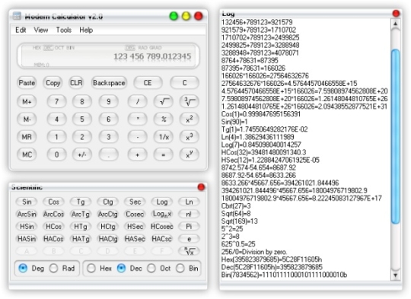Click the Backspace button
The width and height of the screenshot is (411, 299).
(109, 83)
